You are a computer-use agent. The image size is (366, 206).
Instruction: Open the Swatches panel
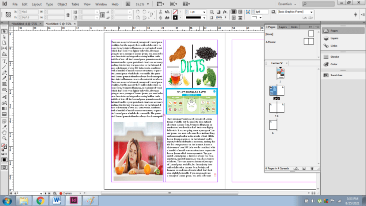(335, 75)
